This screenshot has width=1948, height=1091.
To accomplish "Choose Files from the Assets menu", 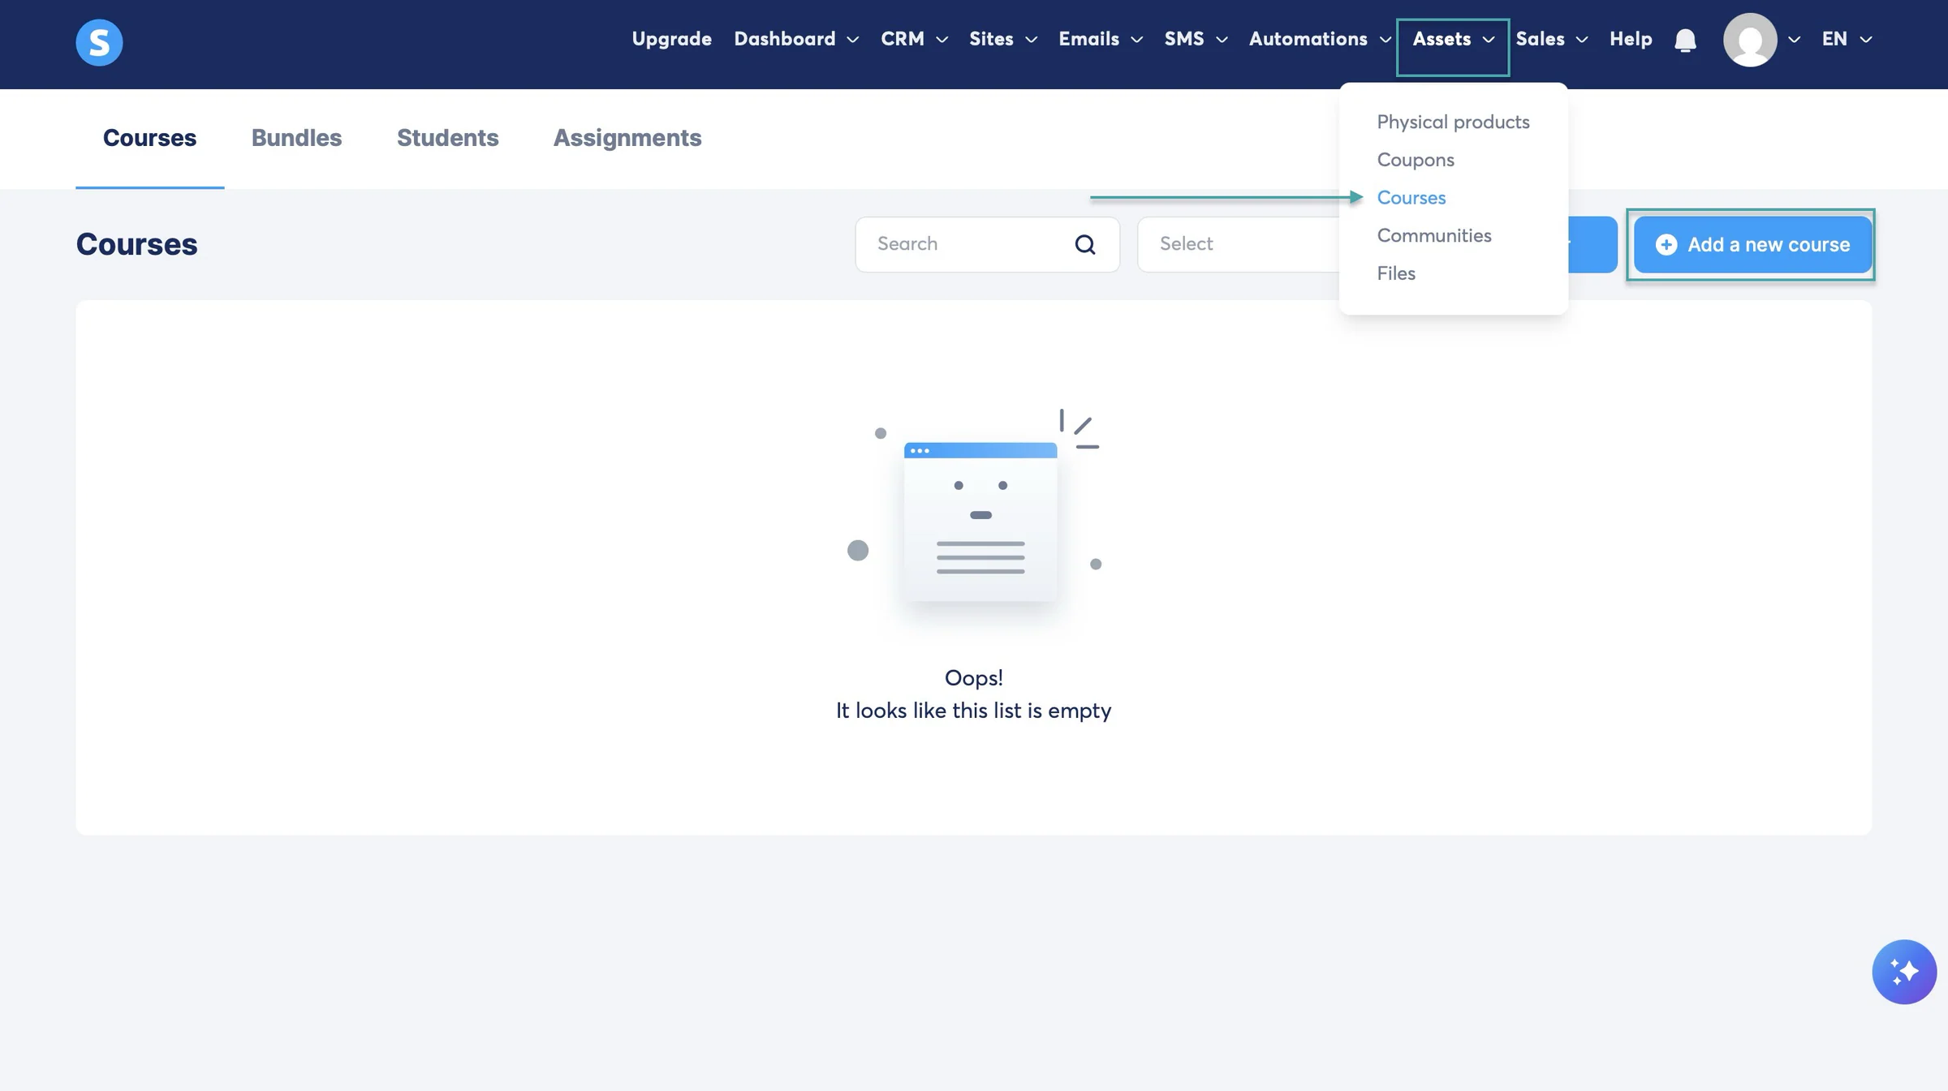I will click(x=1395, y=273).
